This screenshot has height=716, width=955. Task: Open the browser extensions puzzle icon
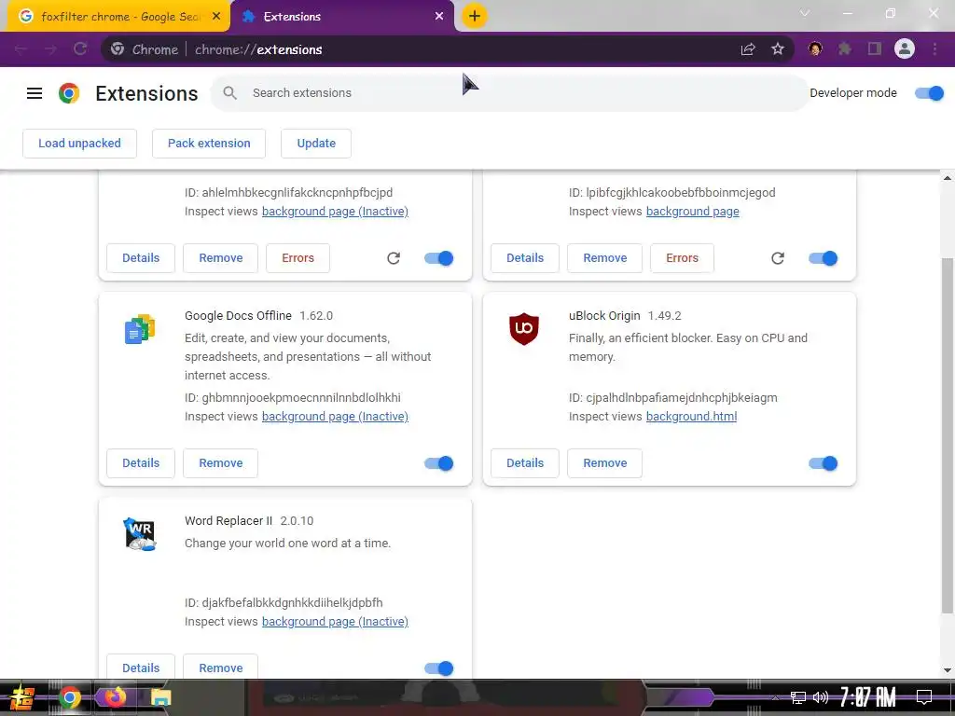point(845,48)
